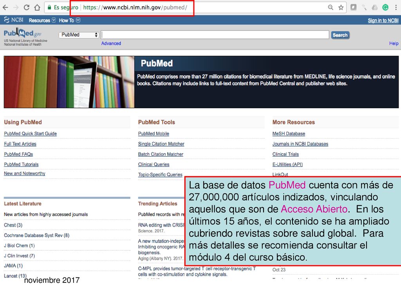The height and width of the screenshot is (300, 401).
Task: Select J Clin Invest (7)
Action: click(x=19, y=255)
